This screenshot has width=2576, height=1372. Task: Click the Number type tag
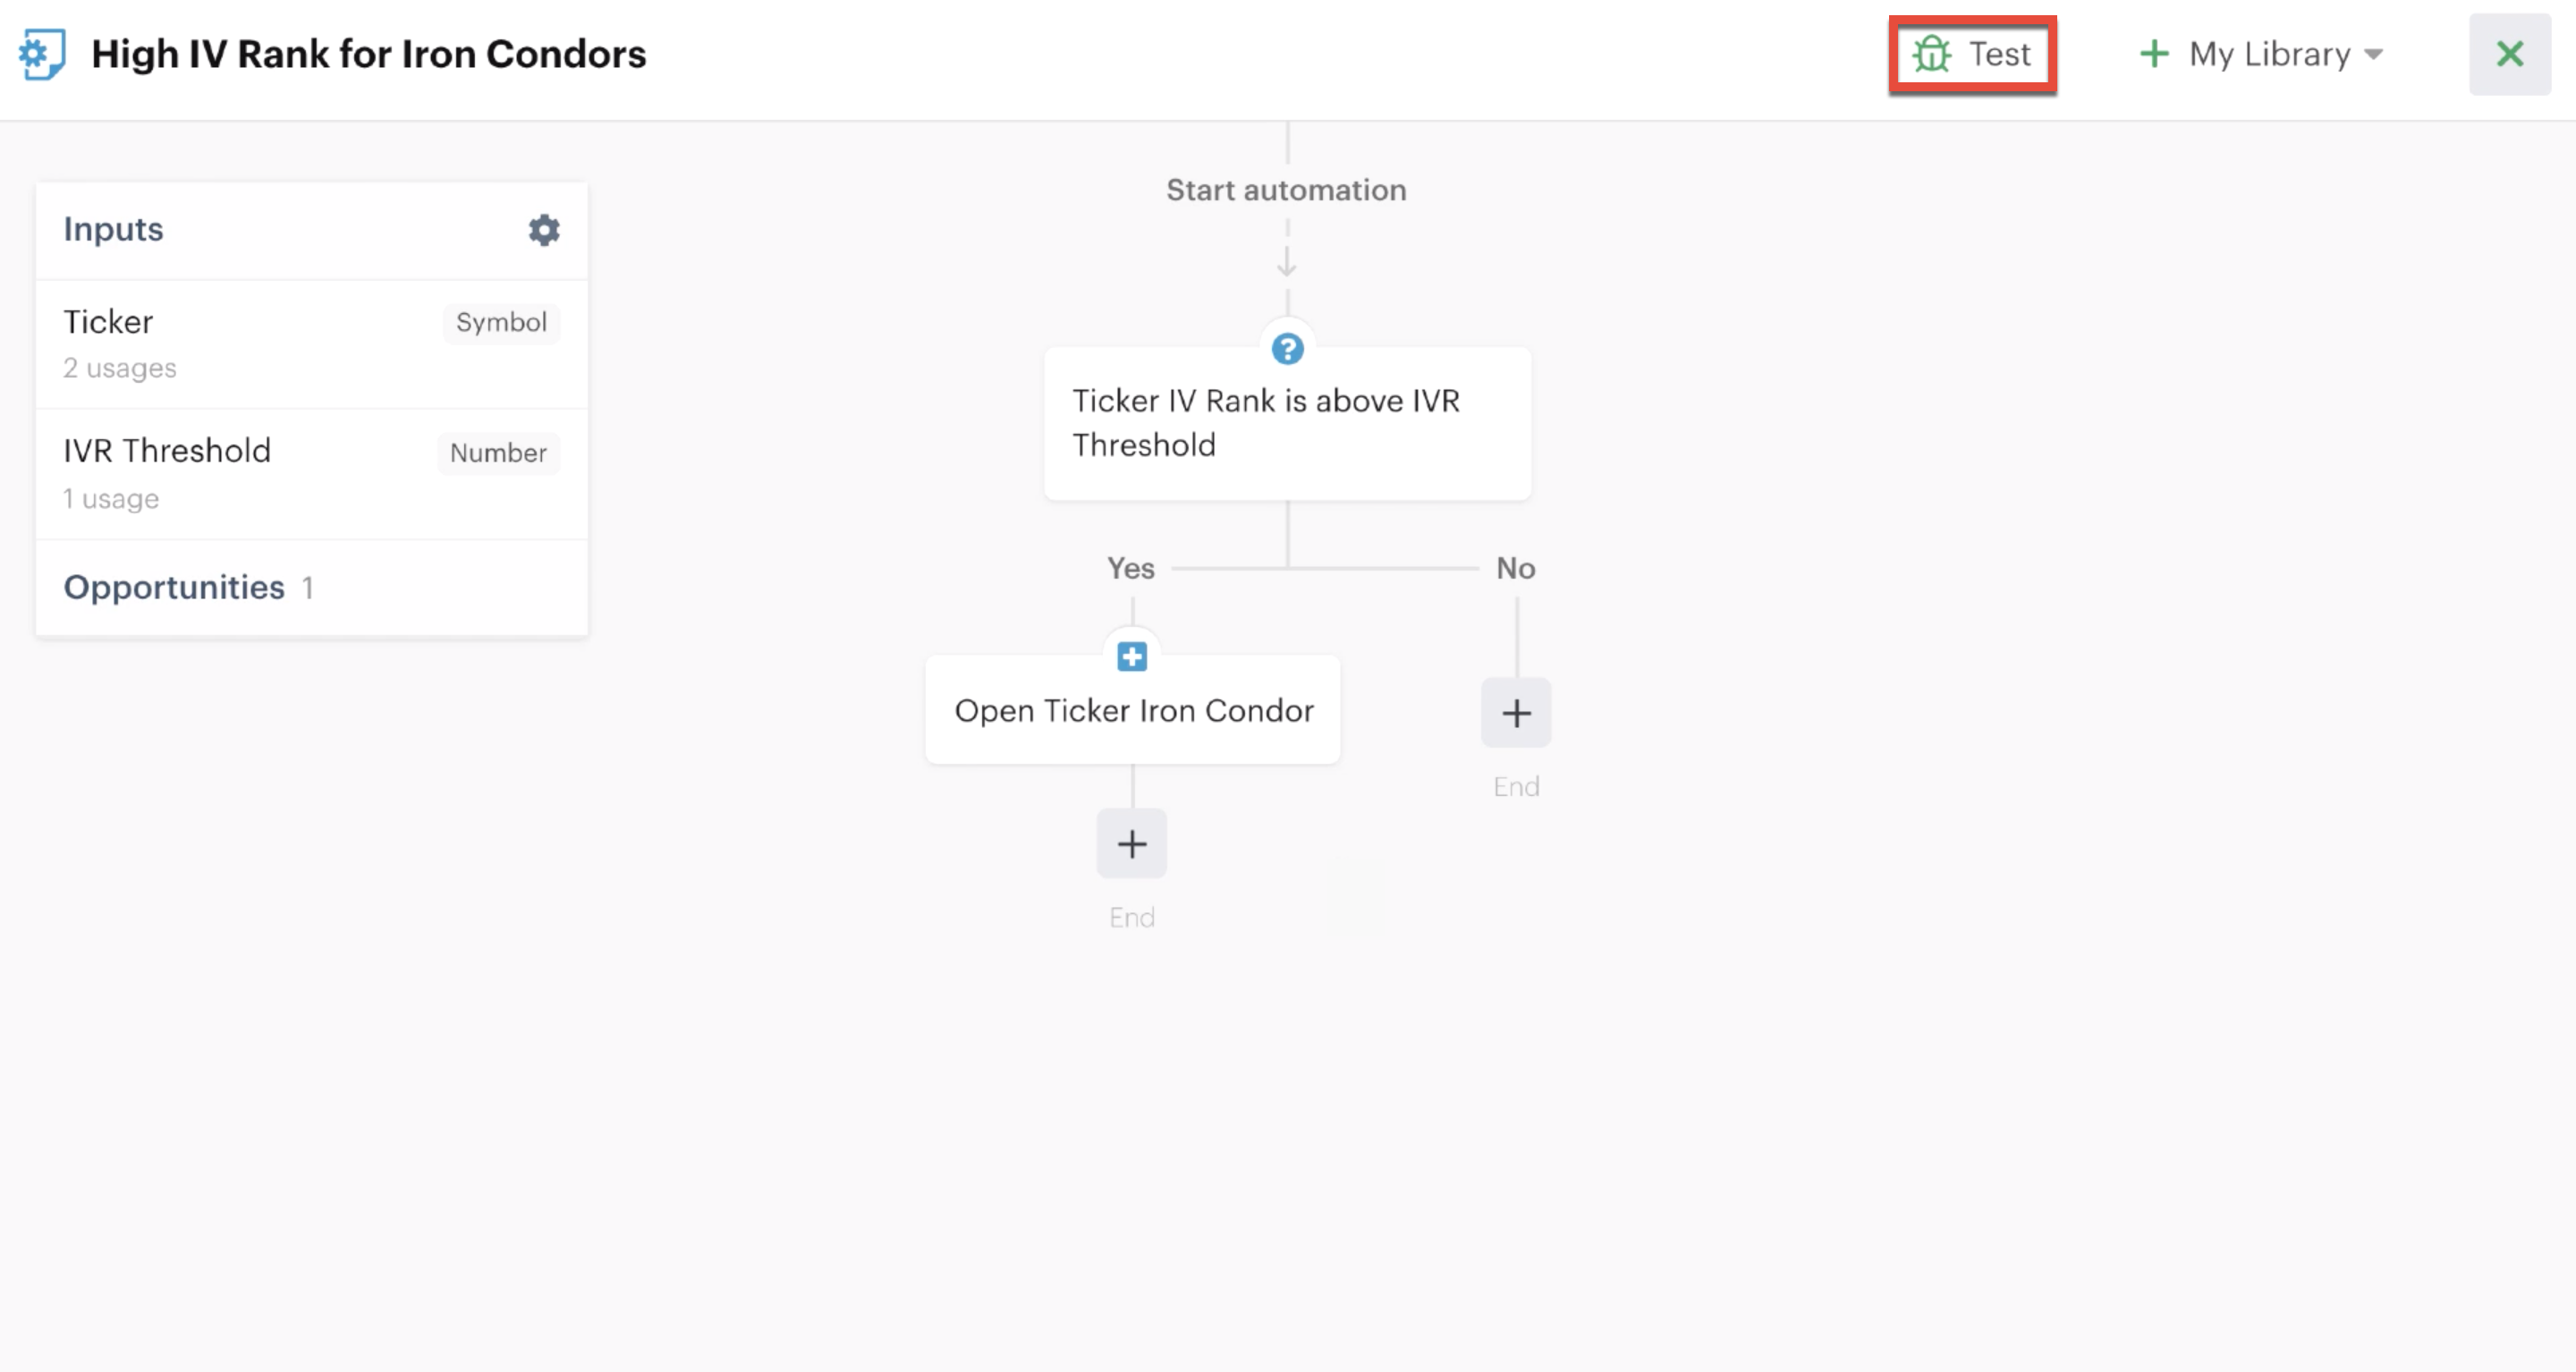[498, 453]
